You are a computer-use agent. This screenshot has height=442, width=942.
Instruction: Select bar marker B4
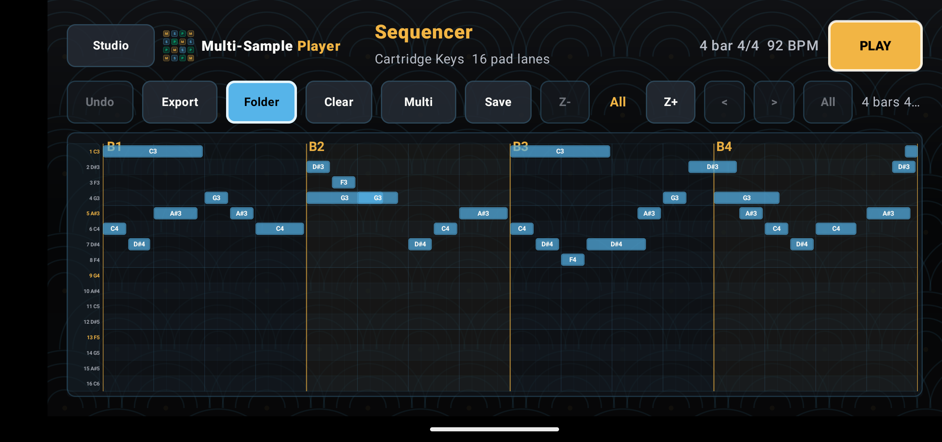(724, 146)
